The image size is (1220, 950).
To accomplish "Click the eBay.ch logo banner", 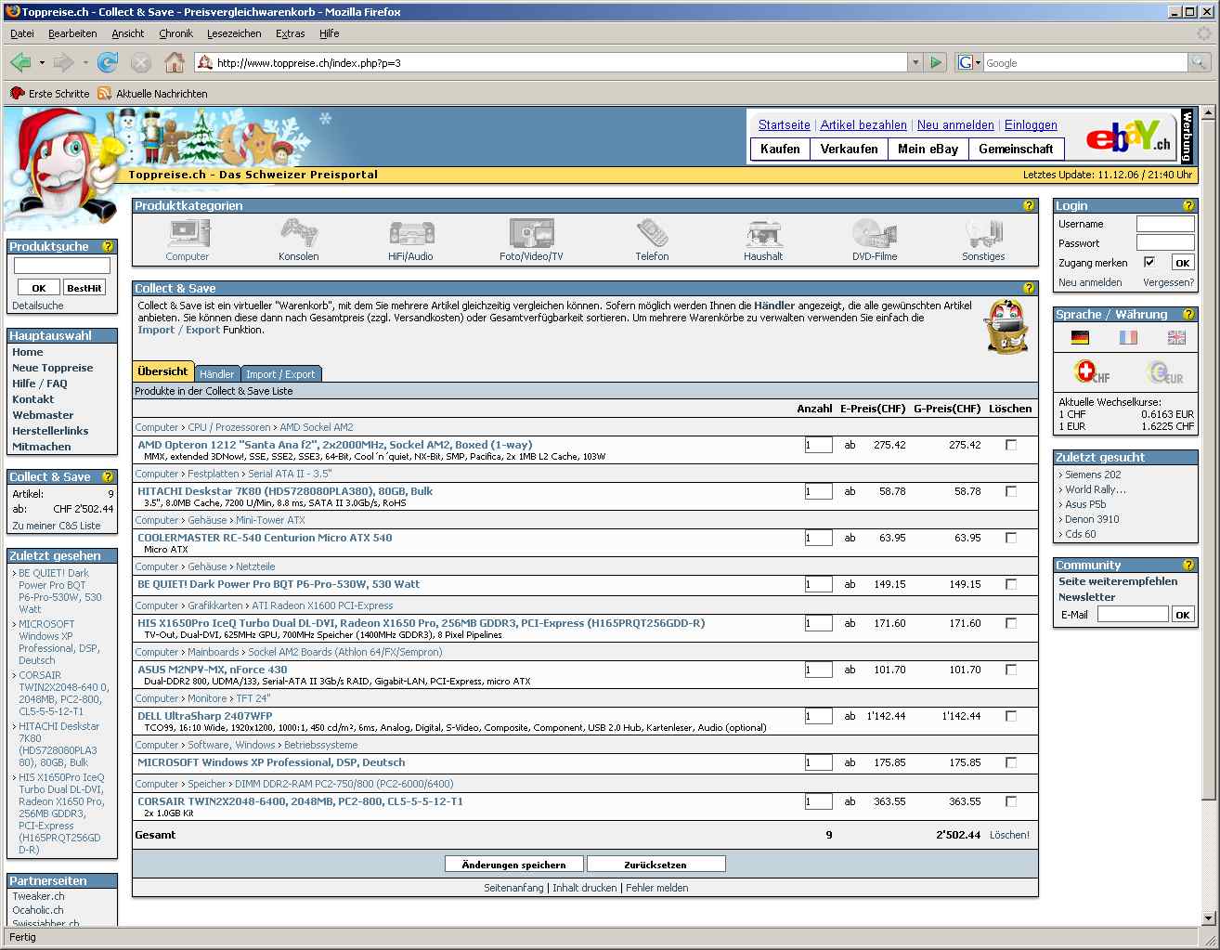I will [1129, 138].
